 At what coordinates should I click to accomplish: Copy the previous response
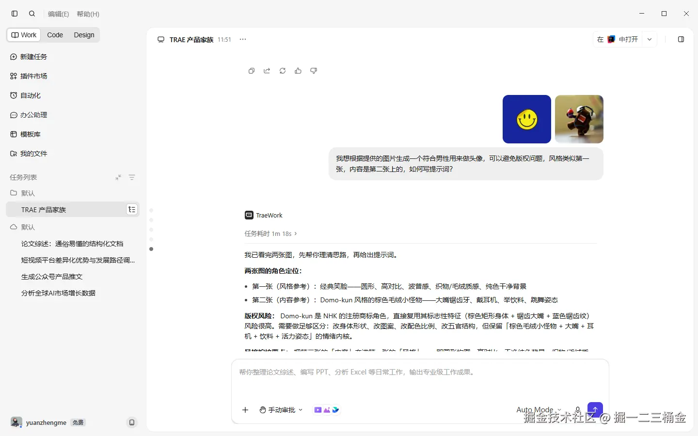click(x=252, y=71)
